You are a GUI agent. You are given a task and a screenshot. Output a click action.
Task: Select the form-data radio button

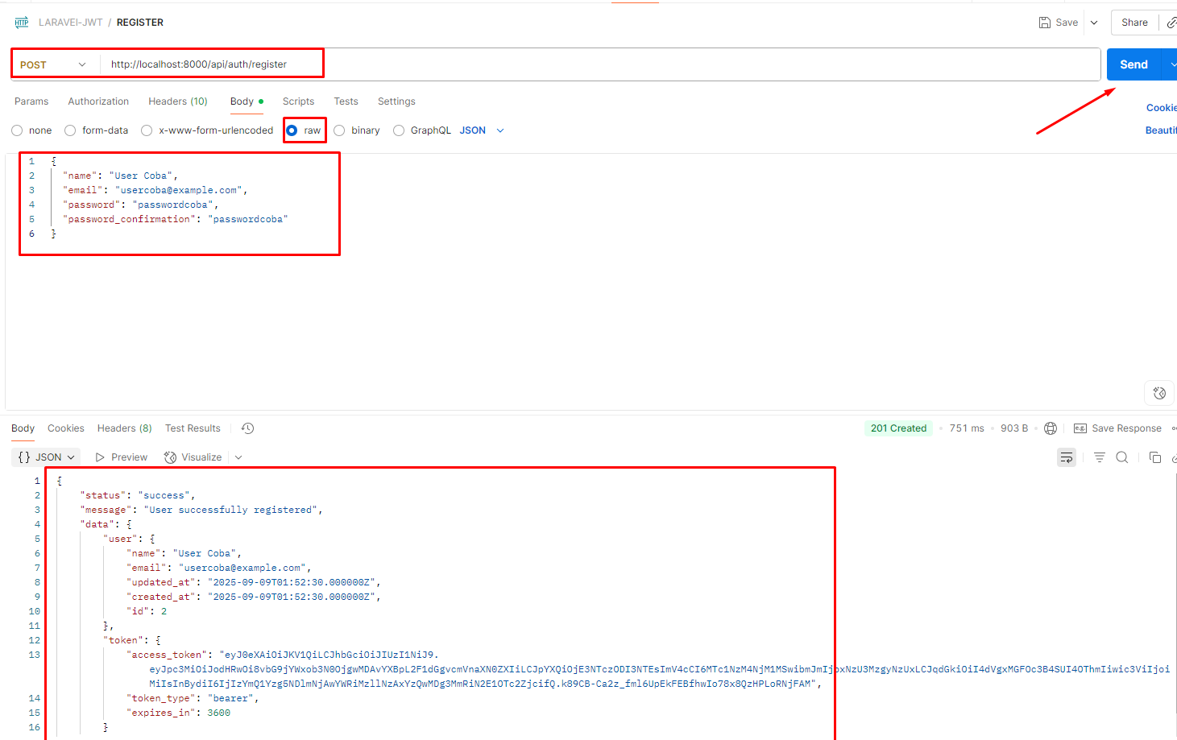71,130
